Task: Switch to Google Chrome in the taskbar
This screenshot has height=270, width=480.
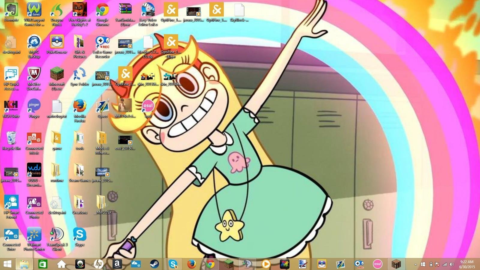Action: [210, 264]
